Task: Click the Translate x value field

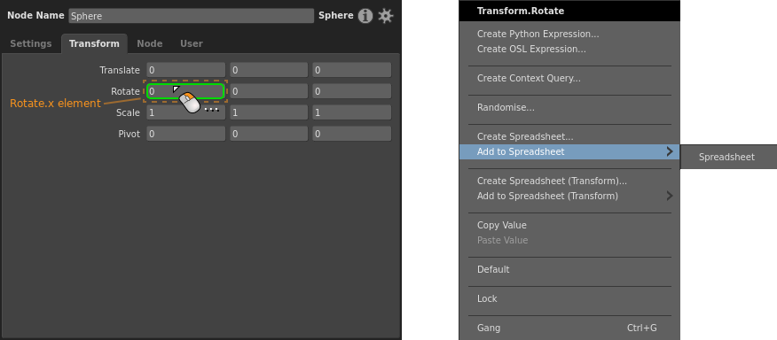Action: point(185,70)
